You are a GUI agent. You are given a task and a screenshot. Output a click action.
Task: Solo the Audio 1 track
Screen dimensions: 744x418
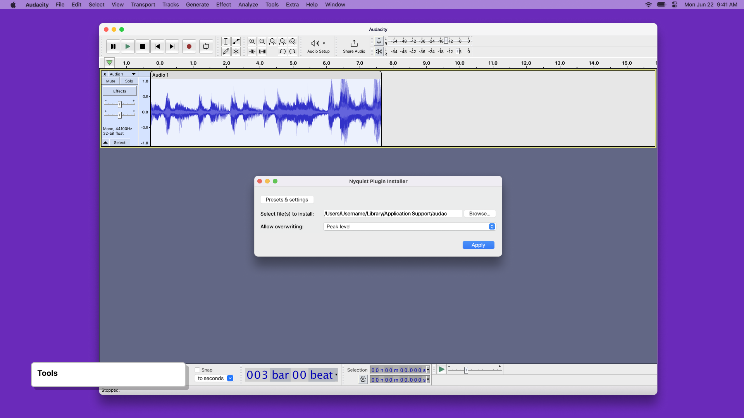(x=129, y=81)
